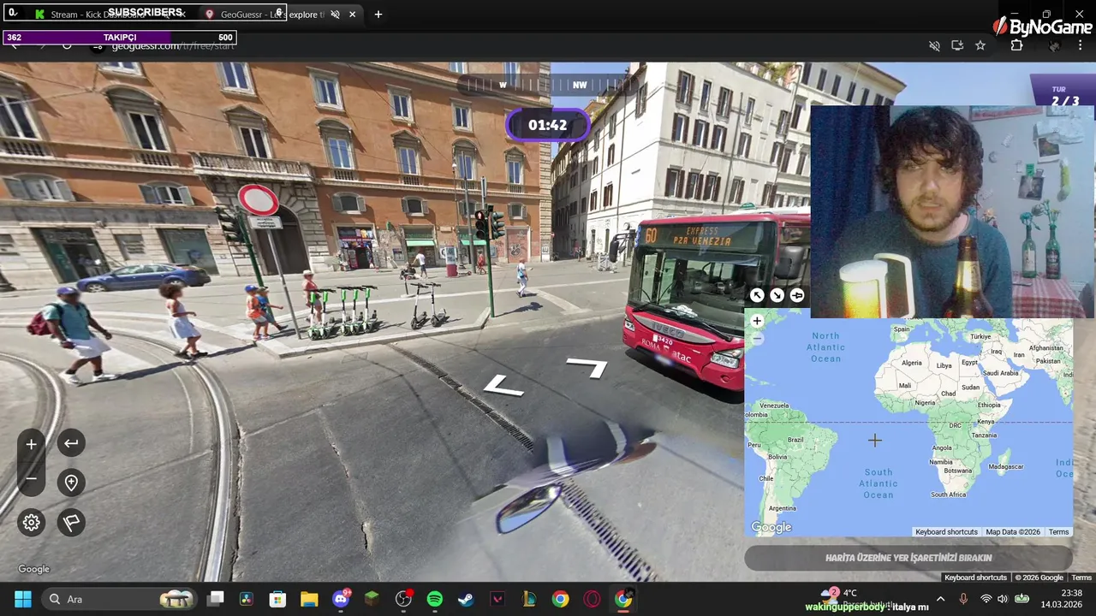Click muted site sound icon in address bar
Image resolution: width=1096 pixels, height=616 pixels.
[934, 45]
